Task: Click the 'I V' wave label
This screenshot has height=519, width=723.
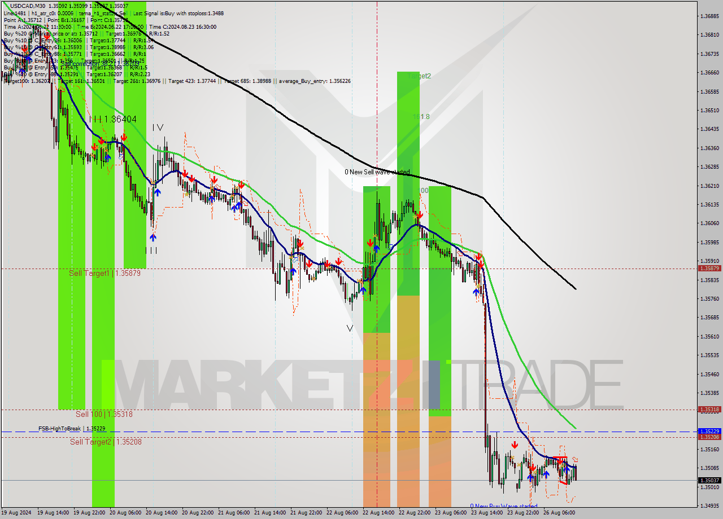Action: point(158,127)
